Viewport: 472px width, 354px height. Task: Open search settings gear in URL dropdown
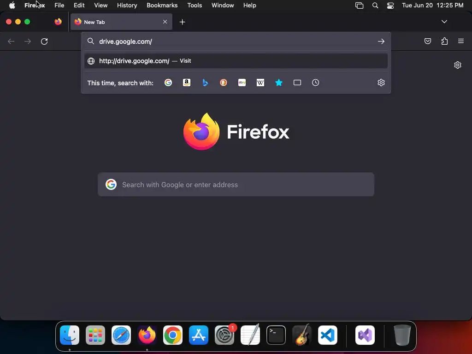381,83
